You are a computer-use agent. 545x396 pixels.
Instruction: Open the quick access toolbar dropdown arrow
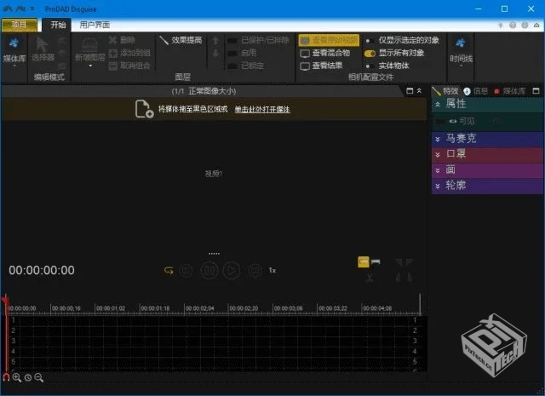point(32,9)
